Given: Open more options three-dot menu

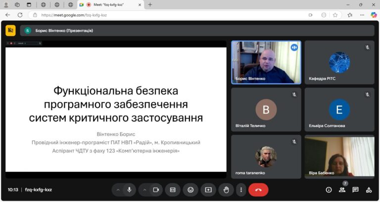Looking at the screenshot, I should coord(241,190).
